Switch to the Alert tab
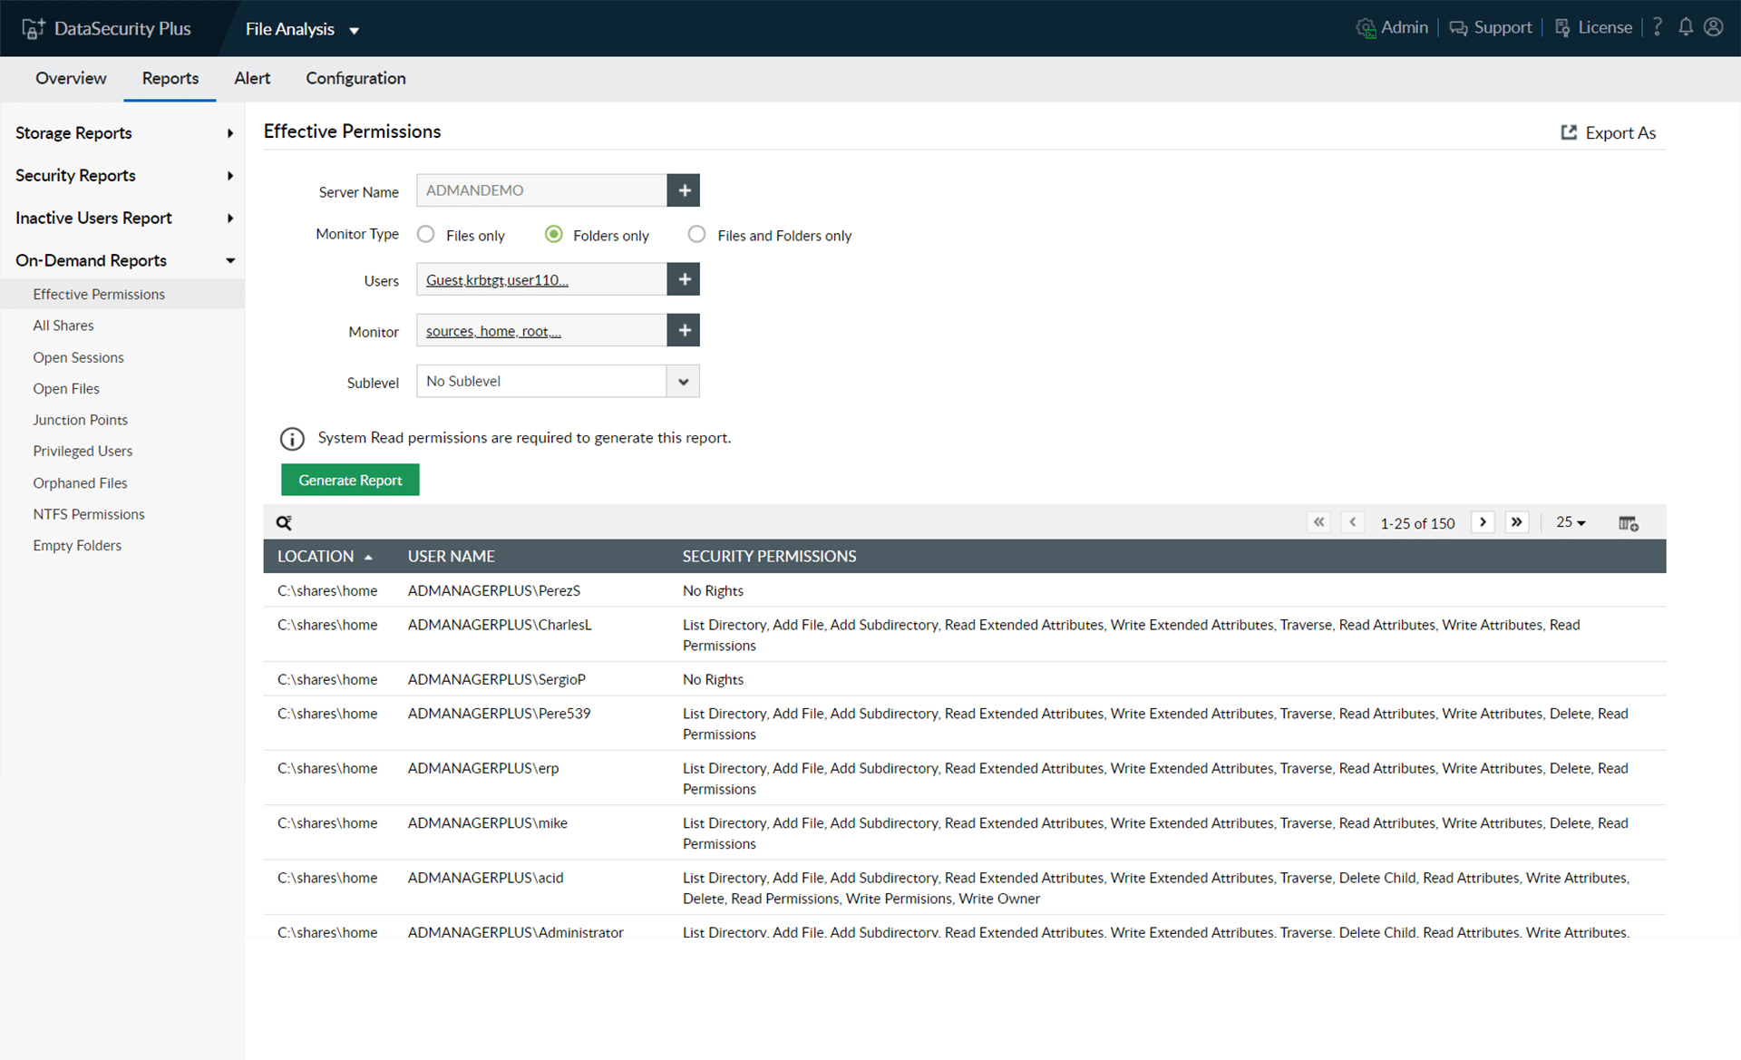Image resolution: width=1741 pixels, height=1060 pixels. coord(252,78)
